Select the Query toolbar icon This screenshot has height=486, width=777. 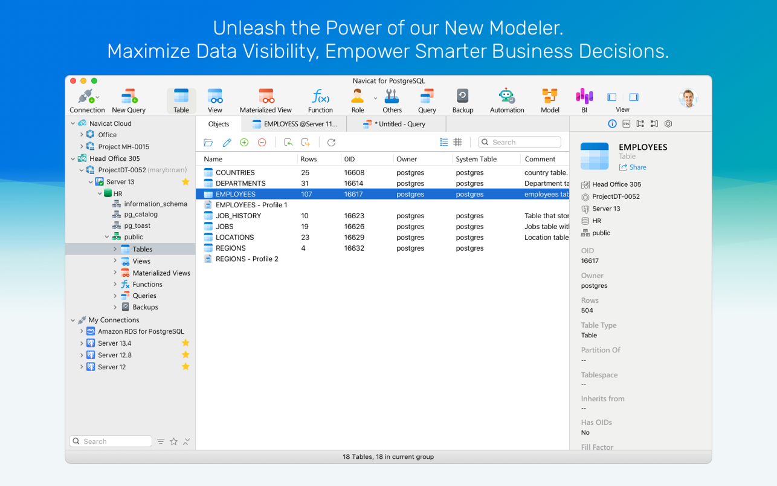tap(427, 101)
